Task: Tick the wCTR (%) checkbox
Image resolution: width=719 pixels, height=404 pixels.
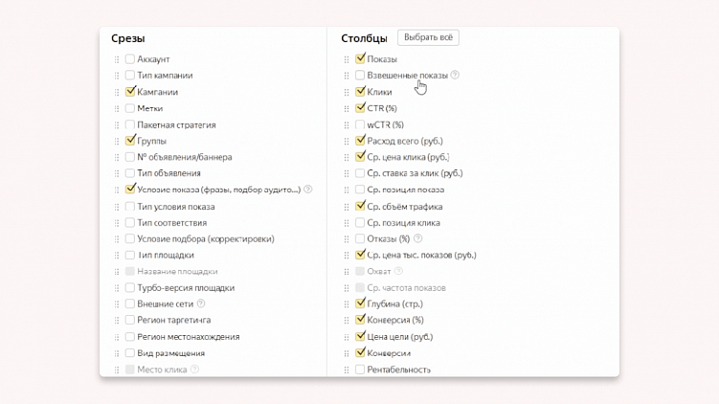Action: (x=360, y=124)
